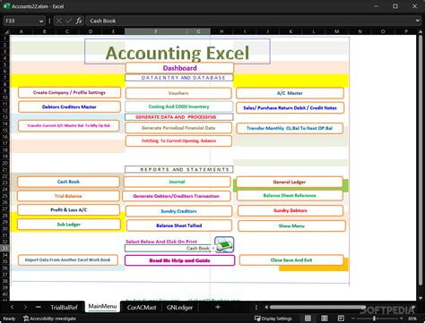Open the GNLedger sheet tab
The image size is (425, 323).
click(179, 307)
